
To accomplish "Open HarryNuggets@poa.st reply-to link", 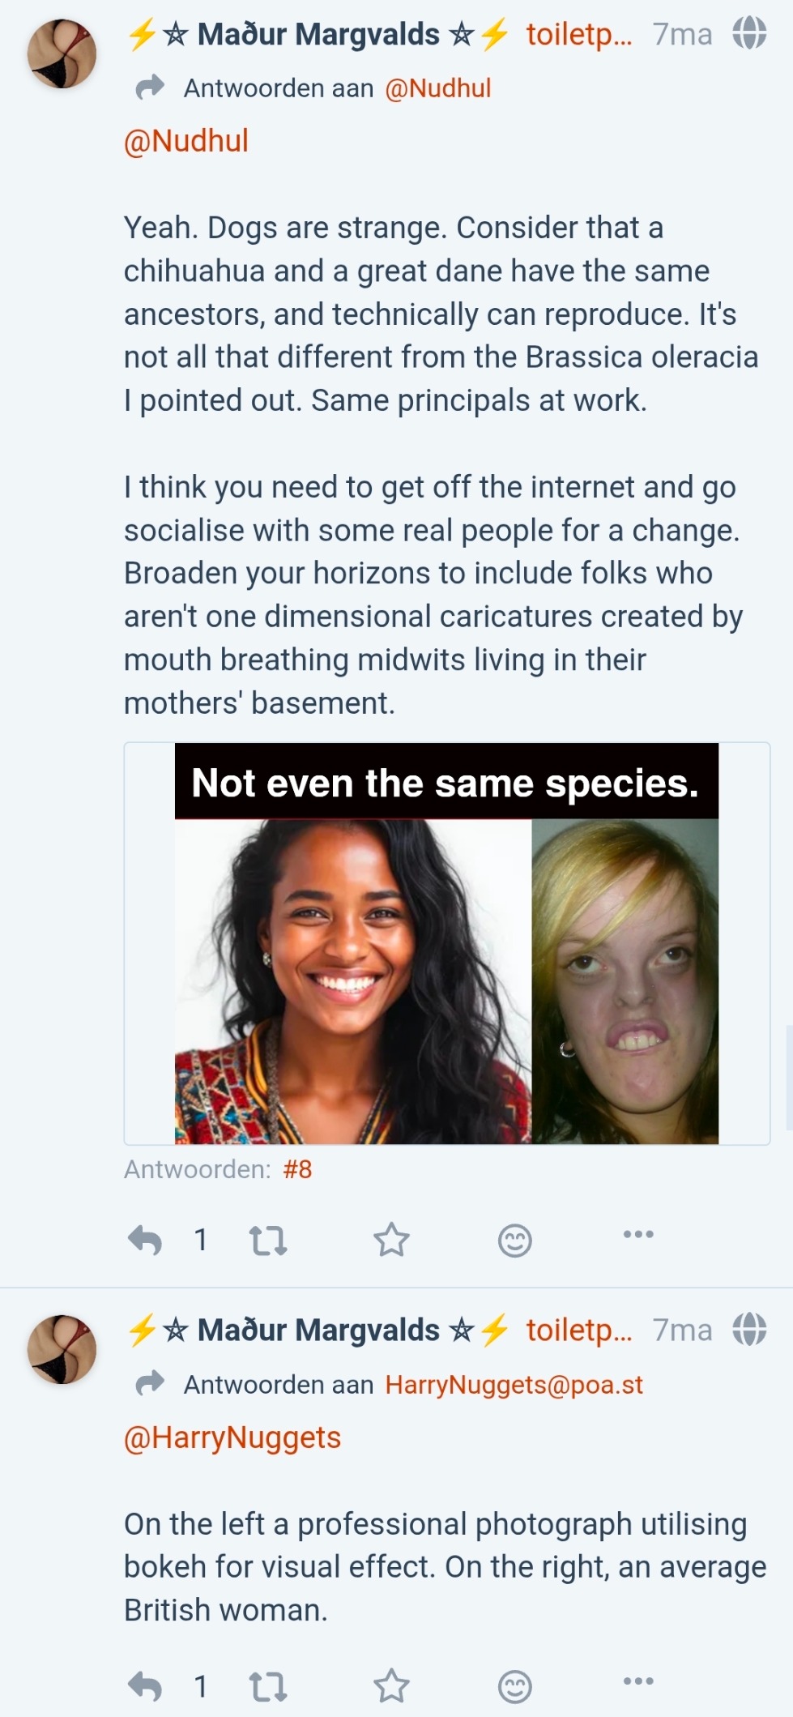I will click(x=514, y=1384).
